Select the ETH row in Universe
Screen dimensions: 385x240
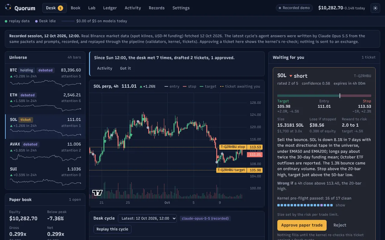click(x=45, y=102)
